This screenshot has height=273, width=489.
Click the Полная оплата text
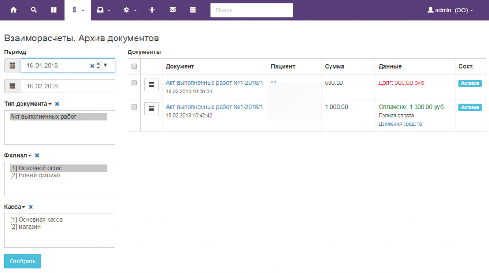coord(396,115)
